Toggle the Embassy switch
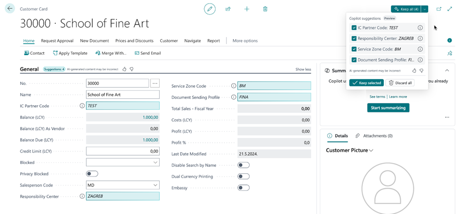 (x=244, y=188)
